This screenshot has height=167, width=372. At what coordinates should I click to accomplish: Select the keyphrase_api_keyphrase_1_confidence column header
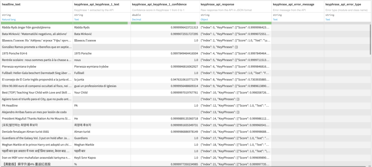[159, 4]
